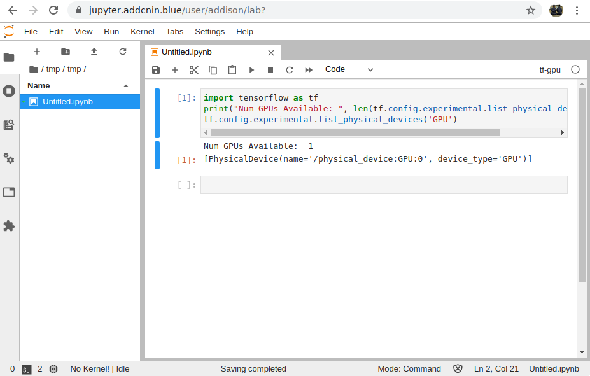Open the View menu
The height and width of the screenshot is (376, 590).
(x=83, y=32)
